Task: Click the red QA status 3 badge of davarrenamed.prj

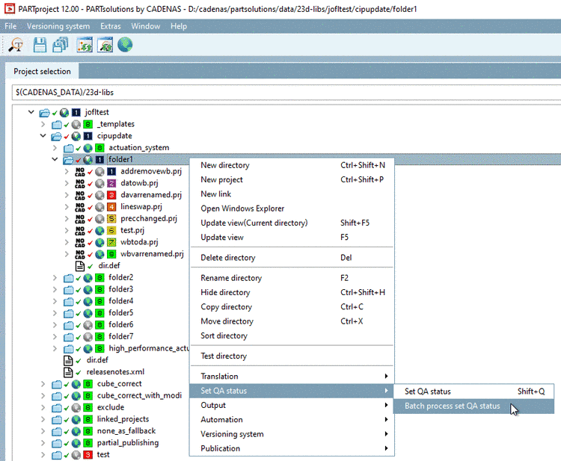Action: [111, 195]
